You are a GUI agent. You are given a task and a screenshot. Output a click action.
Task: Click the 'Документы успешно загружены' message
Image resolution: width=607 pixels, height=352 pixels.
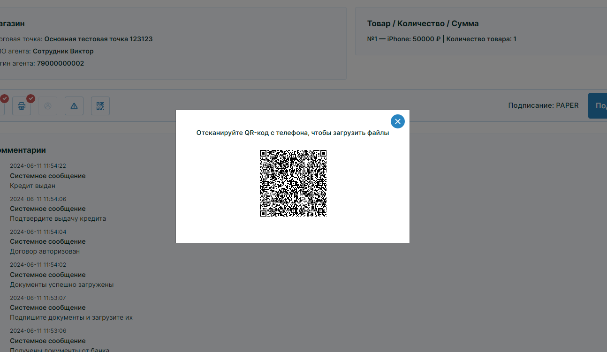pyautogui.click(x=61, y=285)
